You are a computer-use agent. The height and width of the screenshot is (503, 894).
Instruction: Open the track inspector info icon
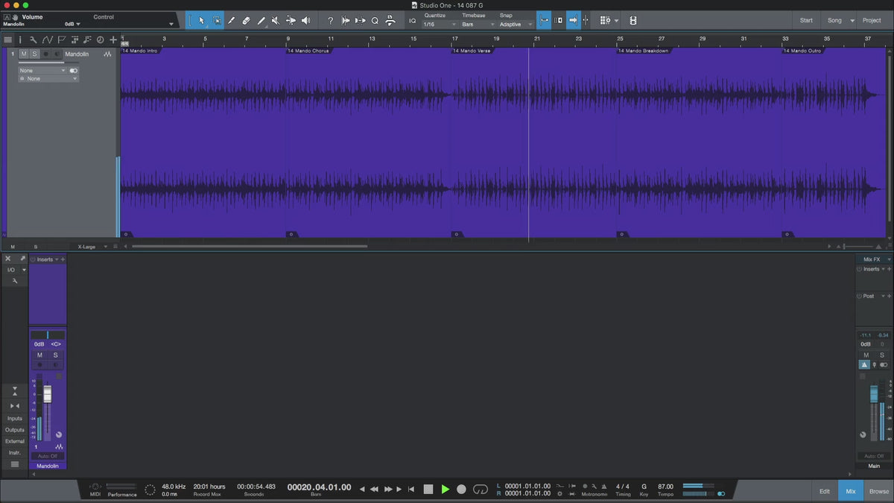[20, 39]
